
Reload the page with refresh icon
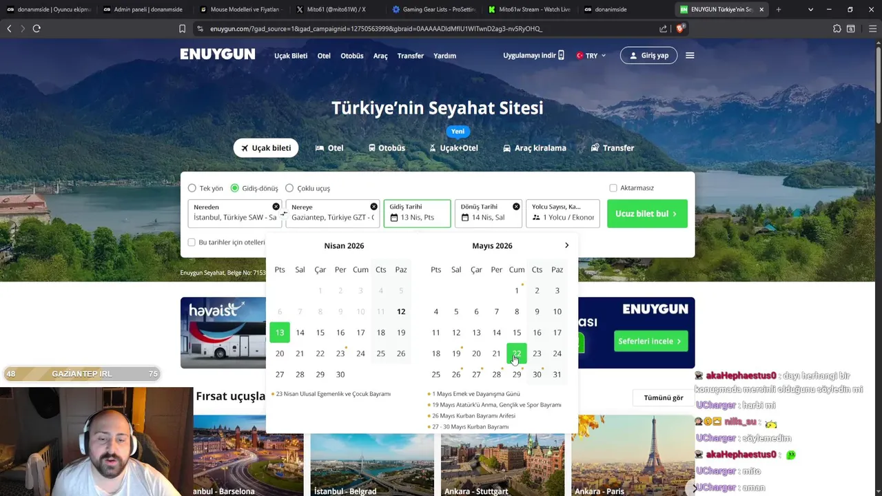(x=37, y=28)
